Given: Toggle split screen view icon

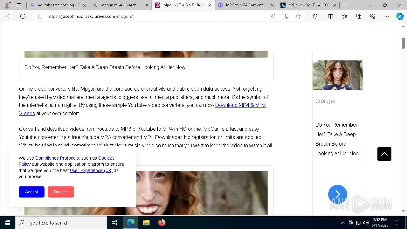Looking at the screenshot, I should click(x=330, y=16).
